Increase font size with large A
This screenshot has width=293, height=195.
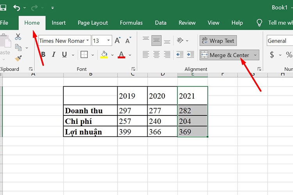point(118,40)
